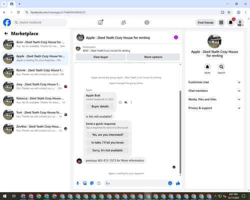Search in conversation with magnifier icon

[221, 67]
